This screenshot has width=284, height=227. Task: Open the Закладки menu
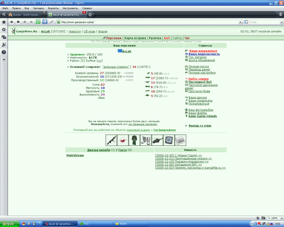pyautogui.click(x=38, y=8)
